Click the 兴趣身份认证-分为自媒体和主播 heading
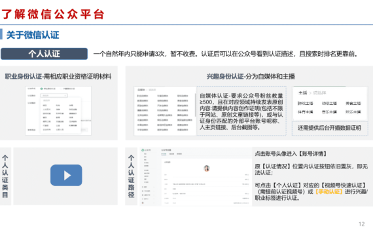 [x=251, y=77]
